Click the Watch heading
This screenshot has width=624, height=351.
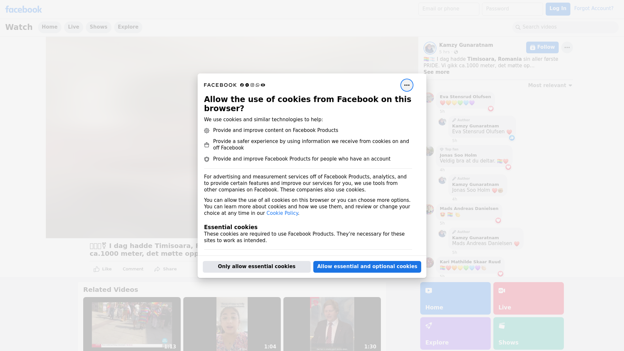(19, 27)
